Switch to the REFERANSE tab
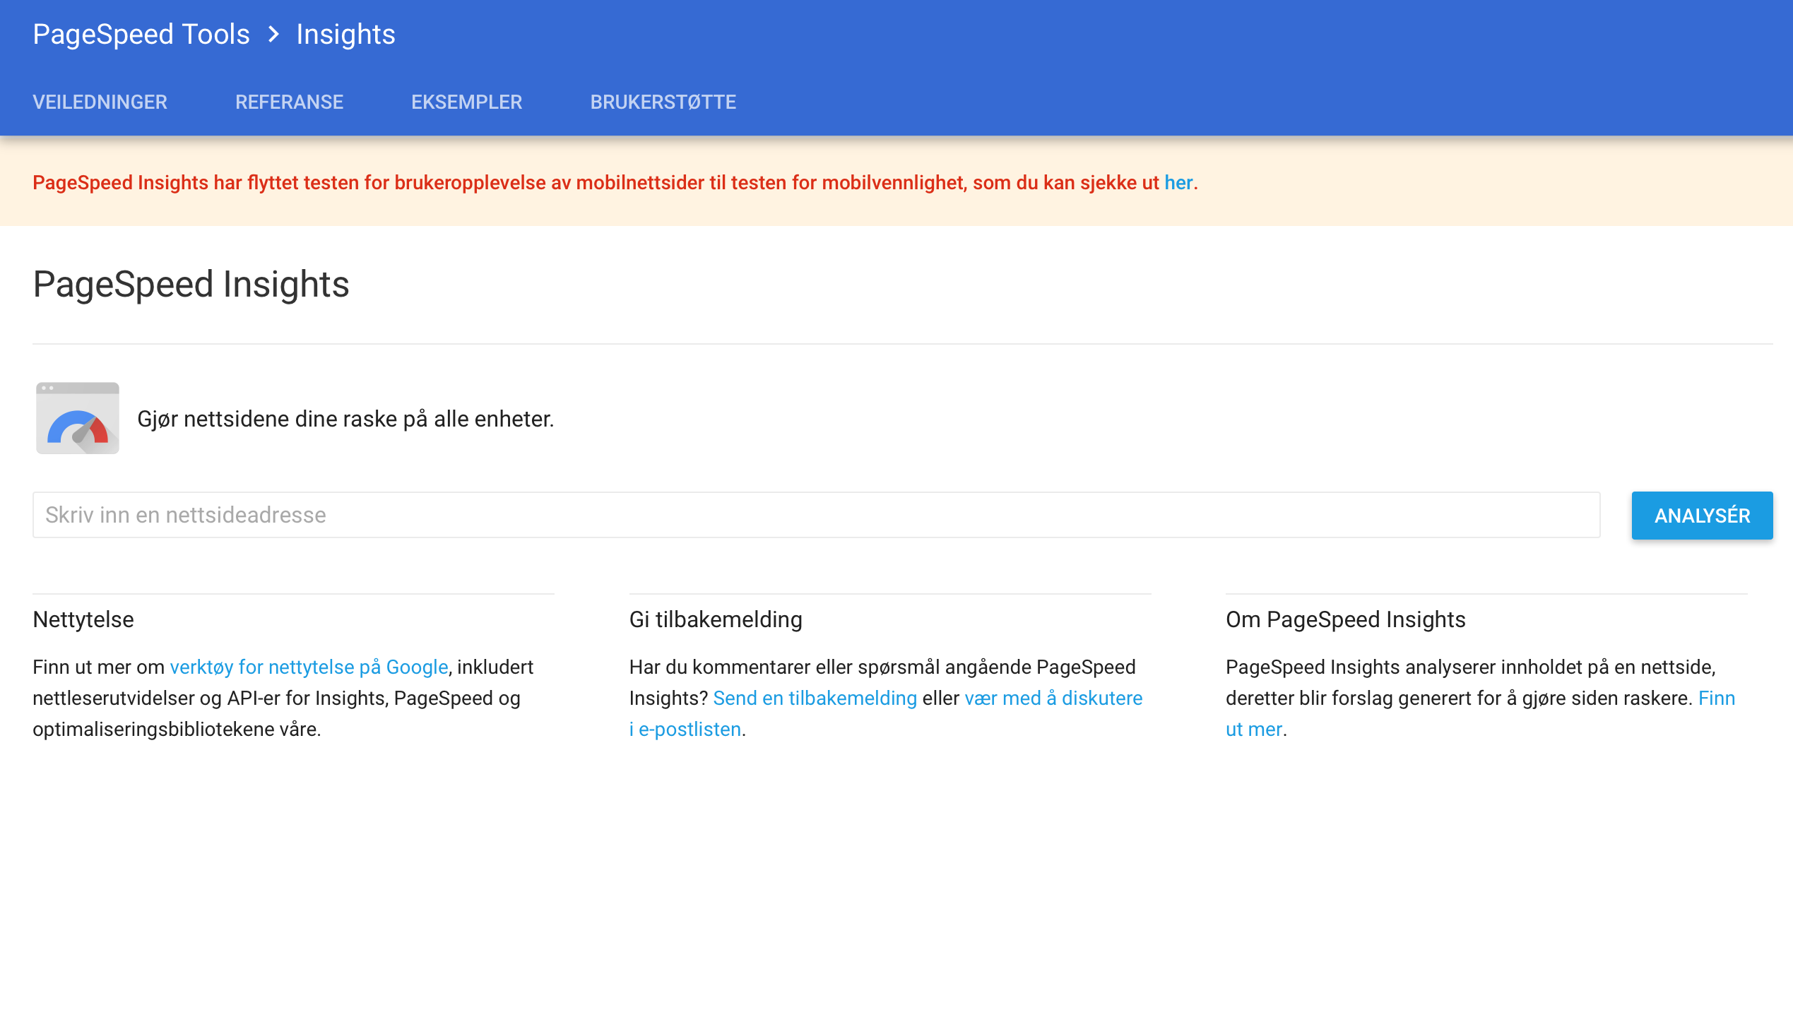 pos(289,102)
